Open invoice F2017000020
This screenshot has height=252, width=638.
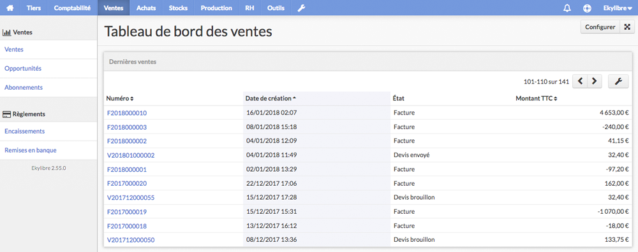pos(126,183)
